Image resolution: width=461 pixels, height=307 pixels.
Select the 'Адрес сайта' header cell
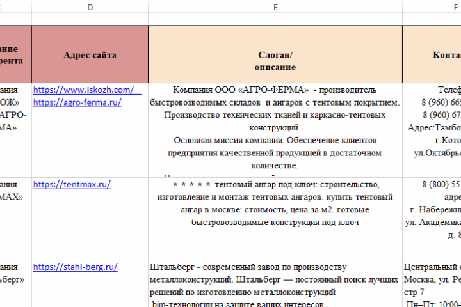pyautogui.click(x=90, y=54)
